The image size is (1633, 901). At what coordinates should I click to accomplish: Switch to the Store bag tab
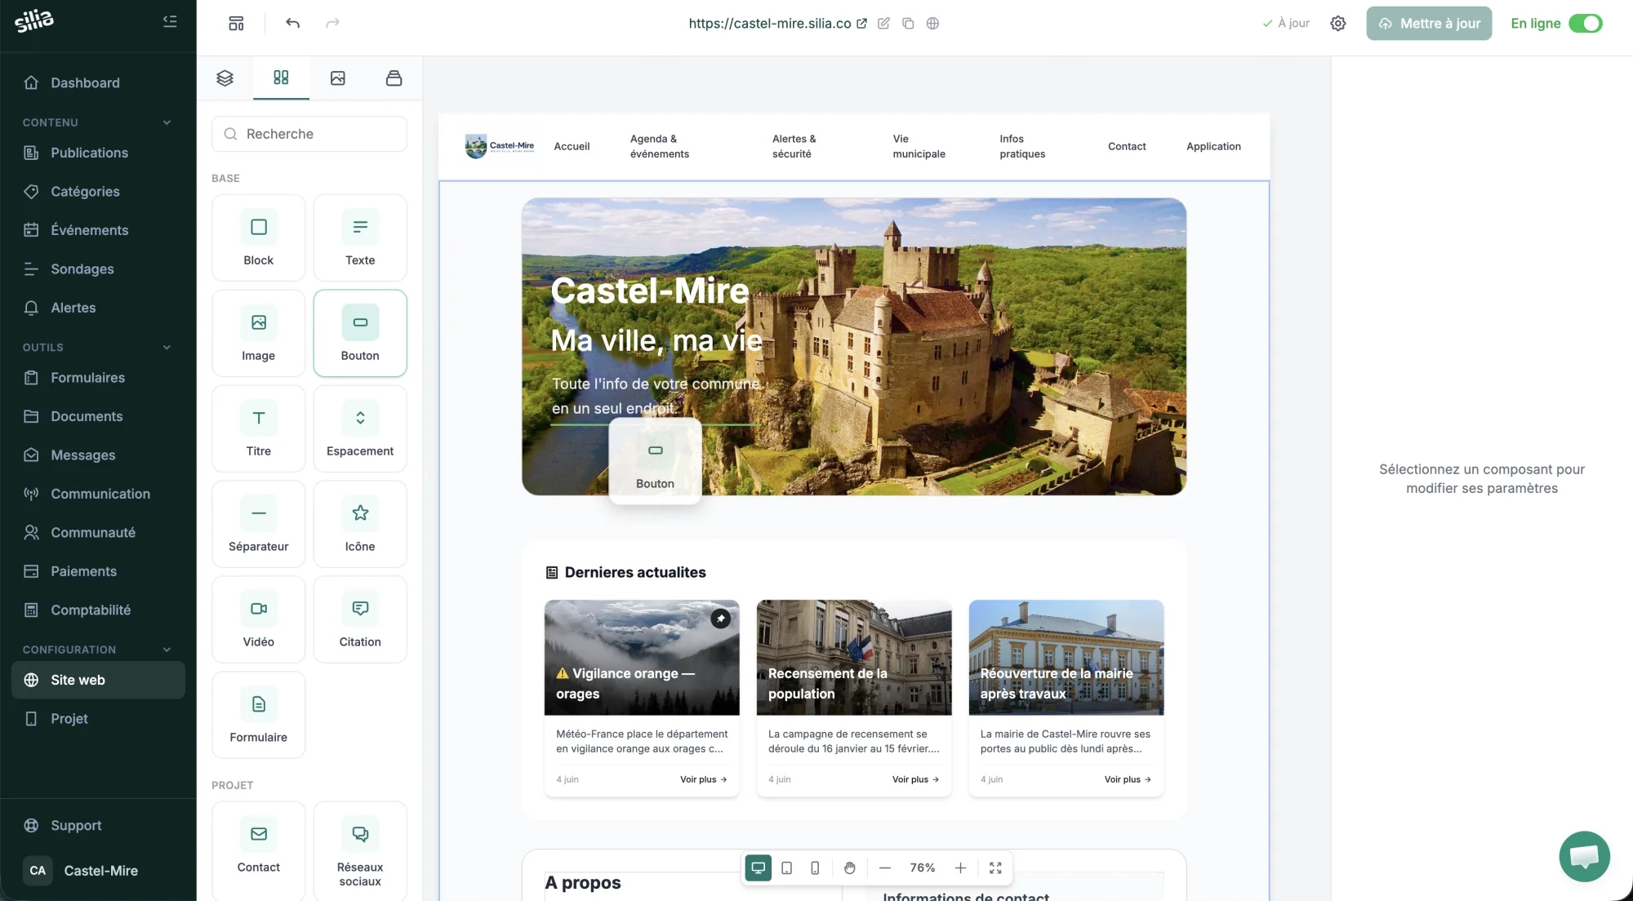[394, 78]
